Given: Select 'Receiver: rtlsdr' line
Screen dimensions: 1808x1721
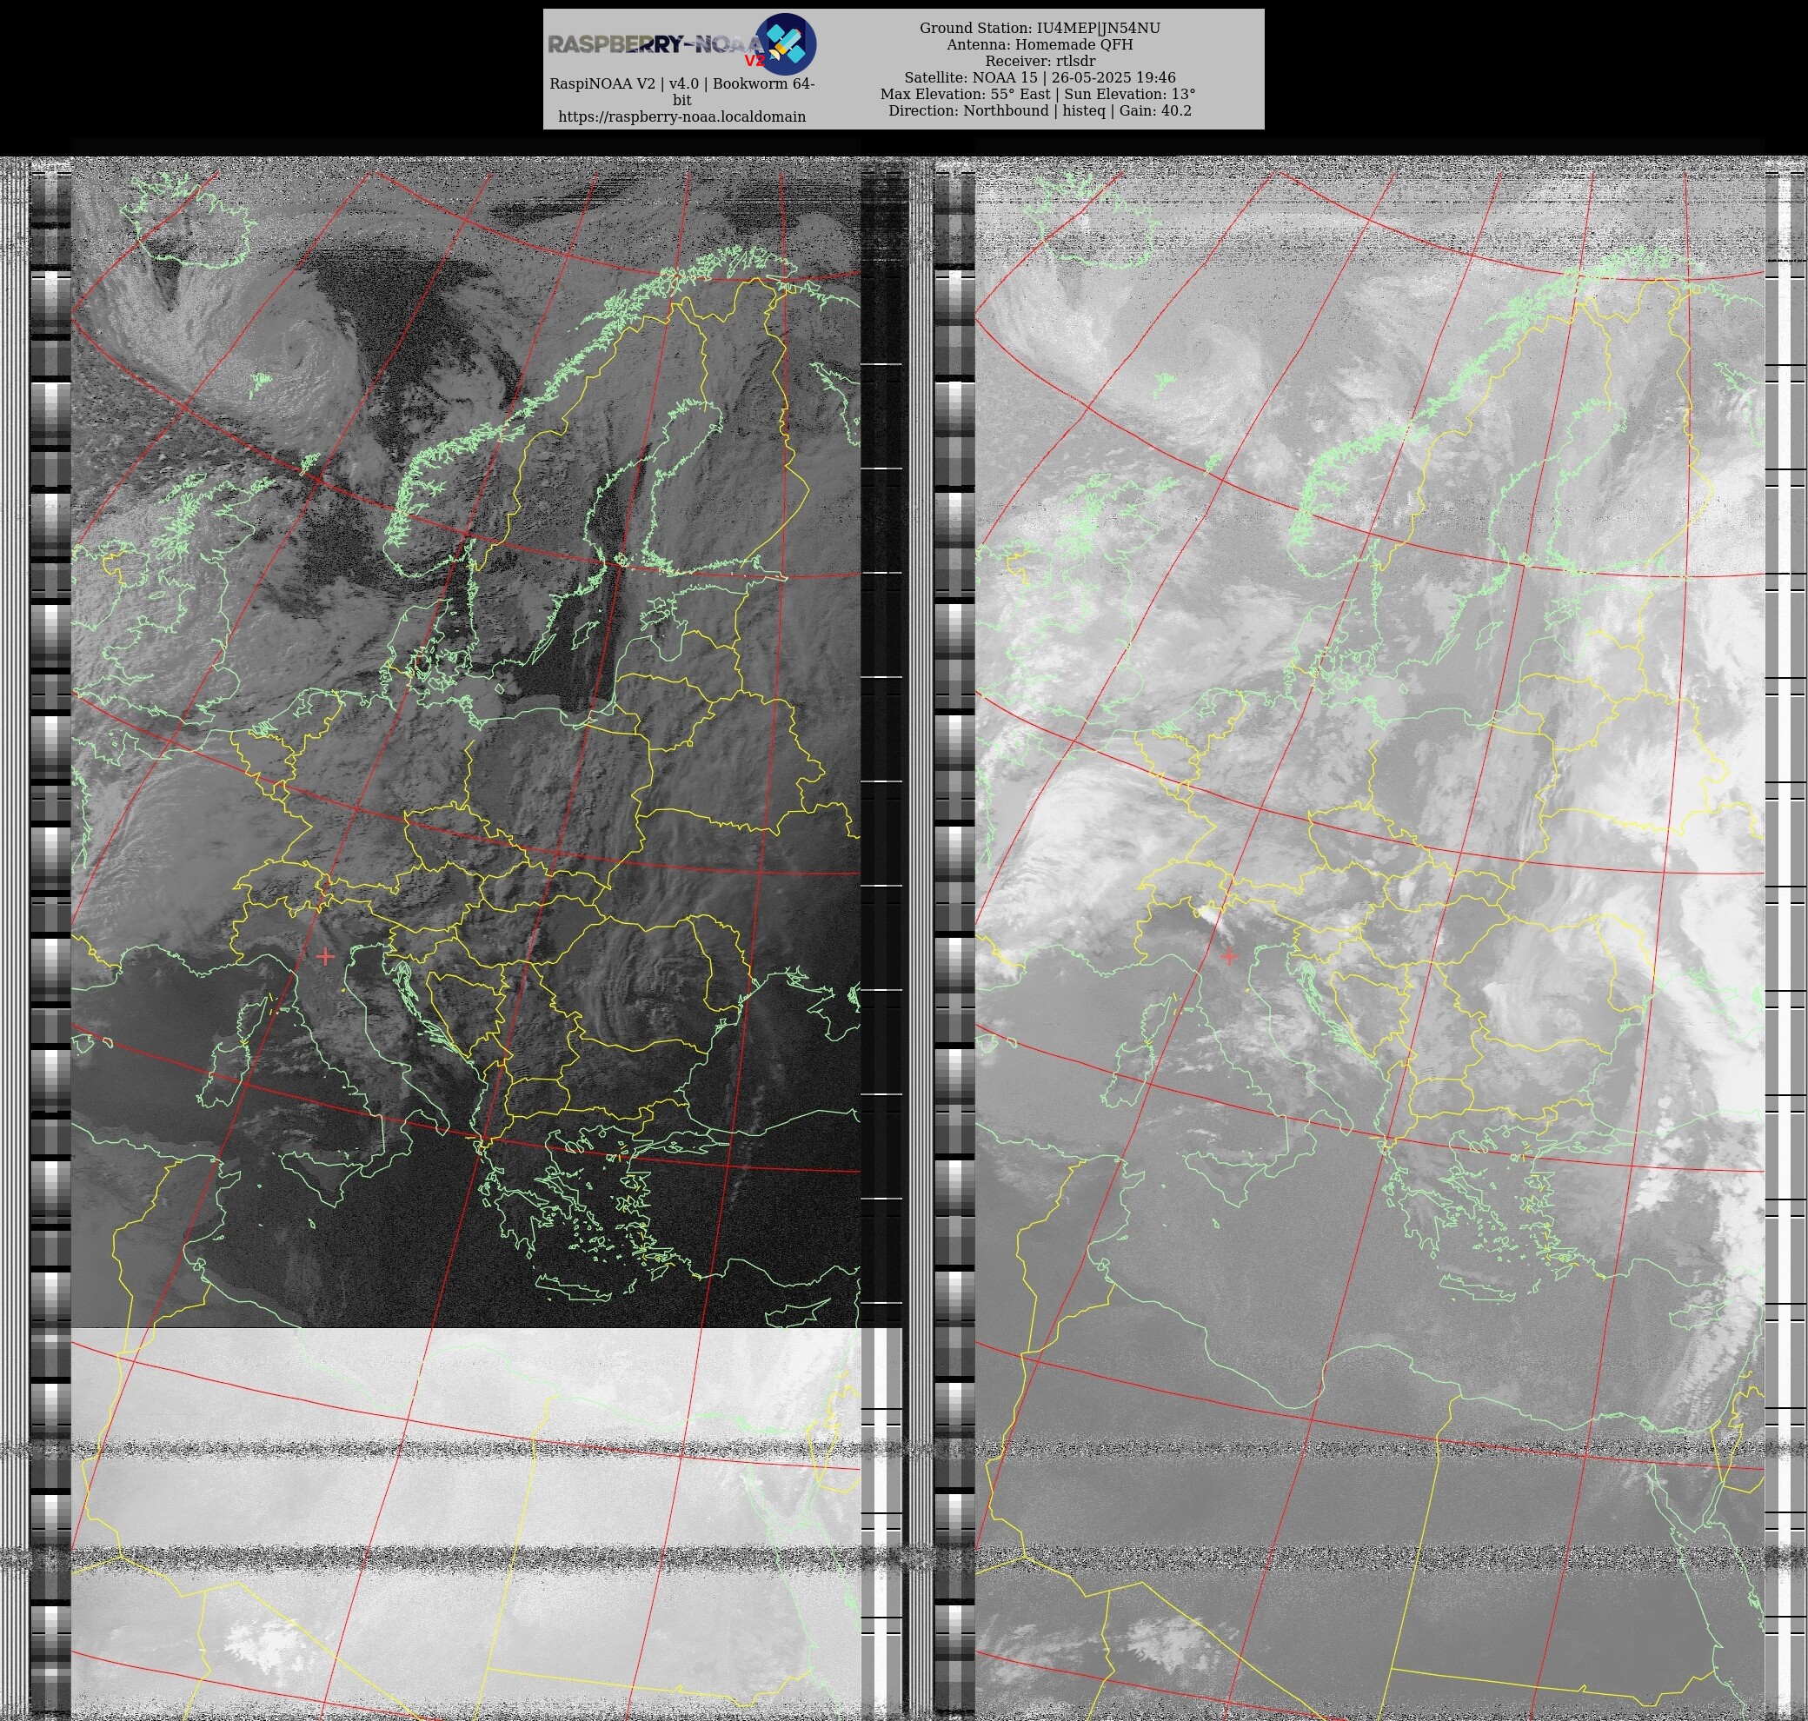Looking at the screenshot, I should [x=1040, y=62].
